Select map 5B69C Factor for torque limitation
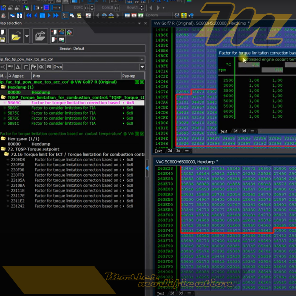The image size is (296, 296). (72, 103)
